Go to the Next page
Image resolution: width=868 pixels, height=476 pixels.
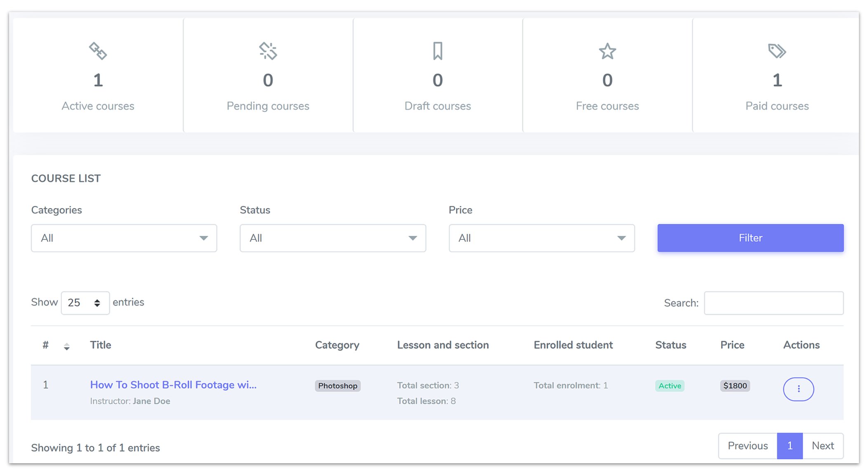(x=823, y=446)
